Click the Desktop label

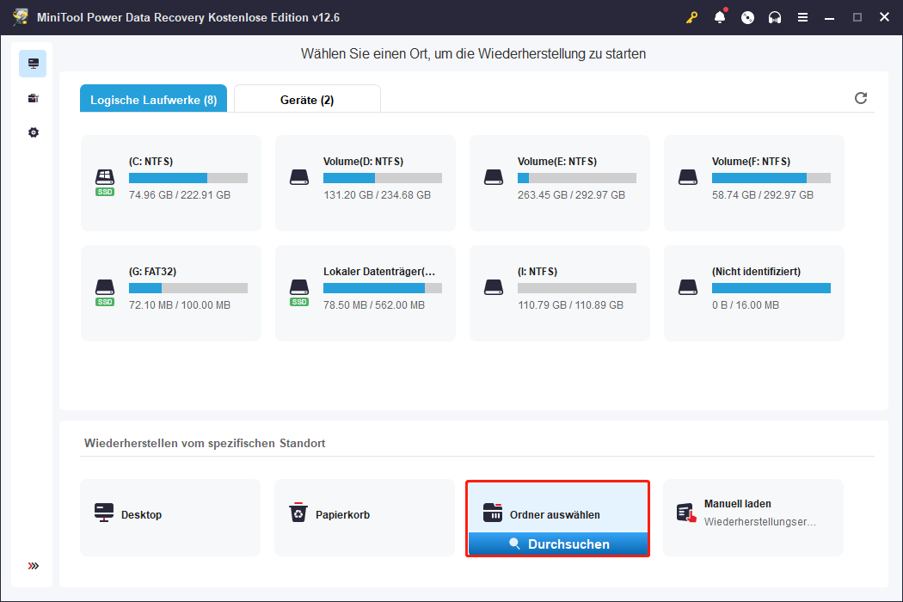142,514
